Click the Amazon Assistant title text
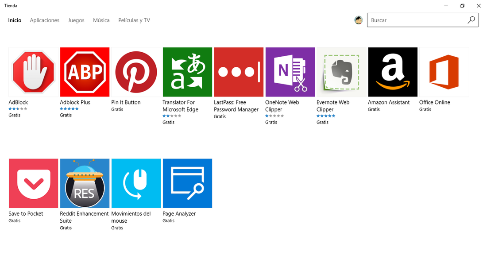 pos(389,102)
